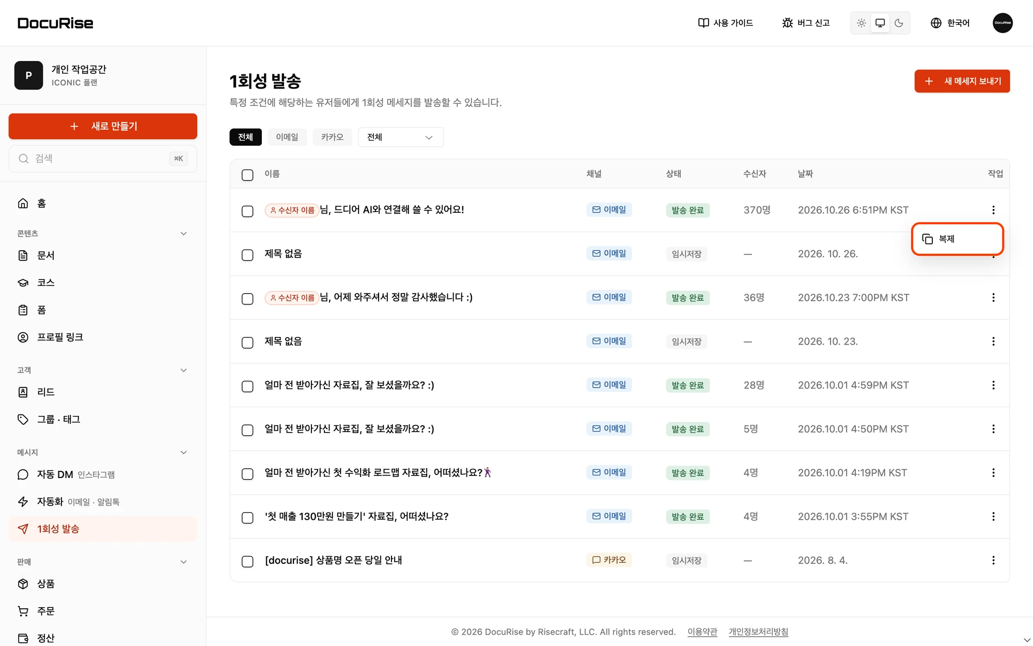Click 새 메세지 보내기 button
This screenshot has width=1033, height=646.
pos(962,81)
